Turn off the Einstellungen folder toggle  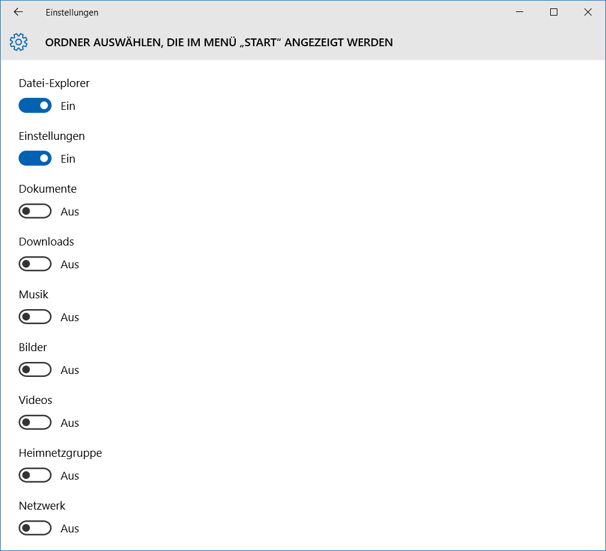[35, 158]
